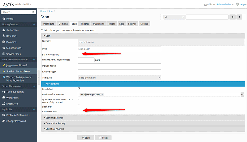Click the Scan breadcrumb link
The image size is (247, 142).
click(x=51, y=11)
